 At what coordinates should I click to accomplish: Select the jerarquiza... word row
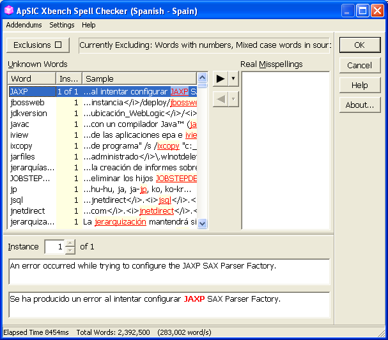click(103, 222)
